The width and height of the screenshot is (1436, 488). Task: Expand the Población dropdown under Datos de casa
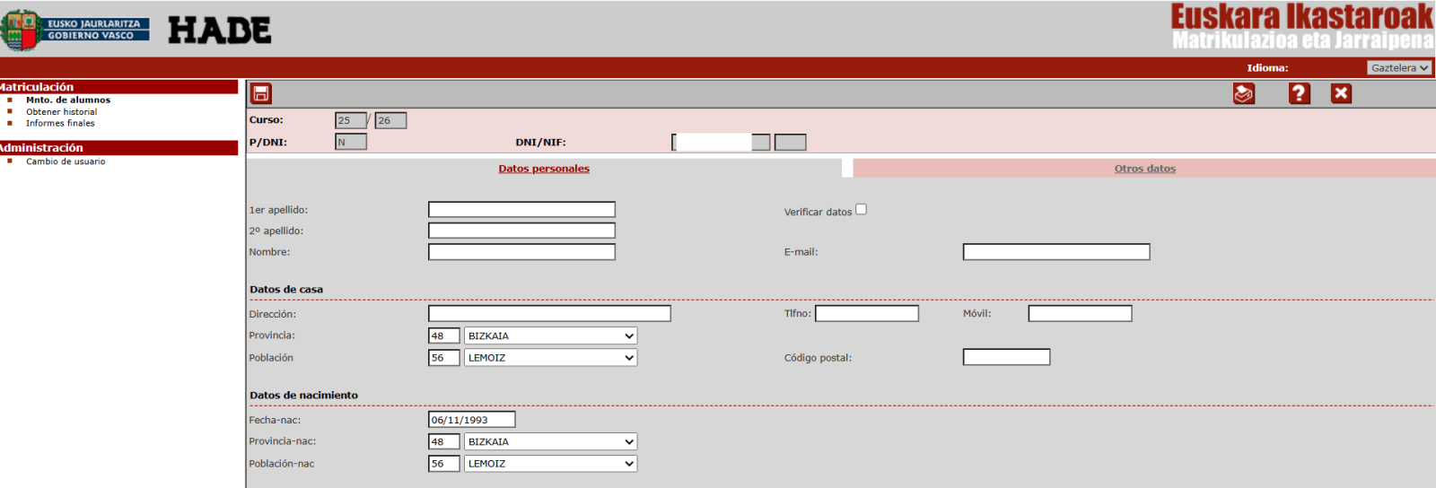(x=550, y=358)
